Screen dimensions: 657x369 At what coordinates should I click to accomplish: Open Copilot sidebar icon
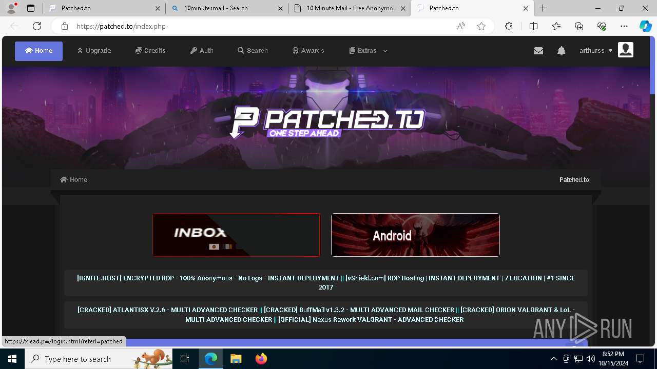[x=646, y=26]
